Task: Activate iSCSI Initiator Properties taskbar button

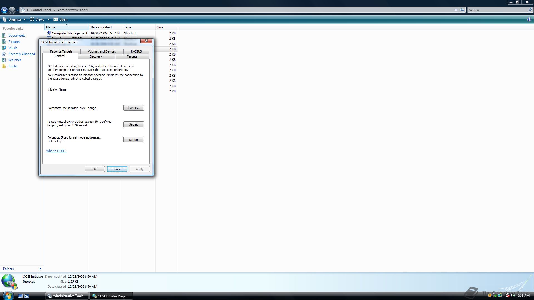Action: click(x=111, y=296)
